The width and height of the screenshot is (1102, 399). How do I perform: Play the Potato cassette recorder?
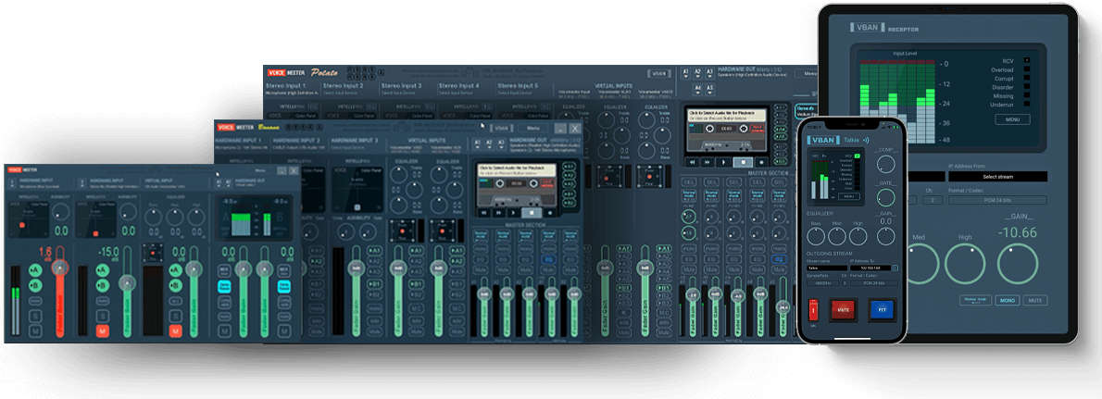[x=724, y=162]
